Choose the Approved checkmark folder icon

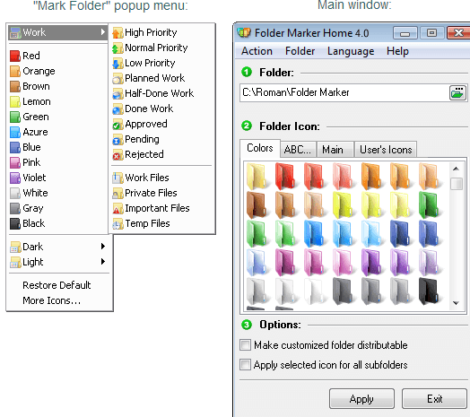click(117, 125)
